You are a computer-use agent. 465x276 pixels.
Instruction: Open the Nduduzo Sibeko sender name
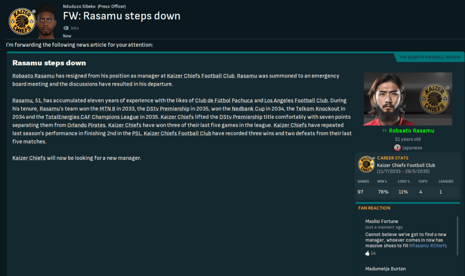tap(79, 6)
